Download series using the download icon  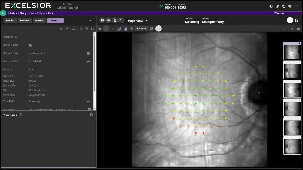[67, 29]
